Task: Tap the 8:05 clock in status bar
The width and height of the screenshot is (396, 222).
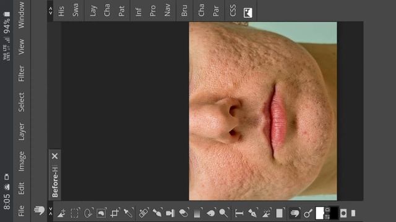Action: 7,202
